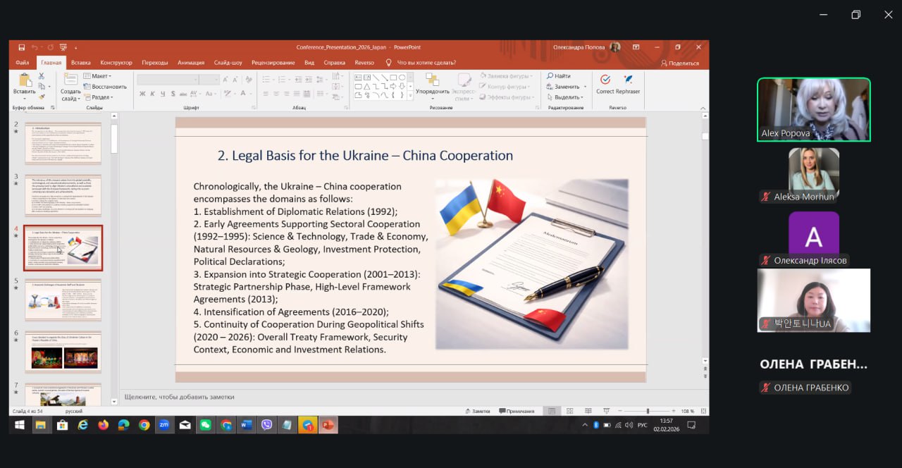Save the presentation with the quick-access save icon

coord(22,47)
